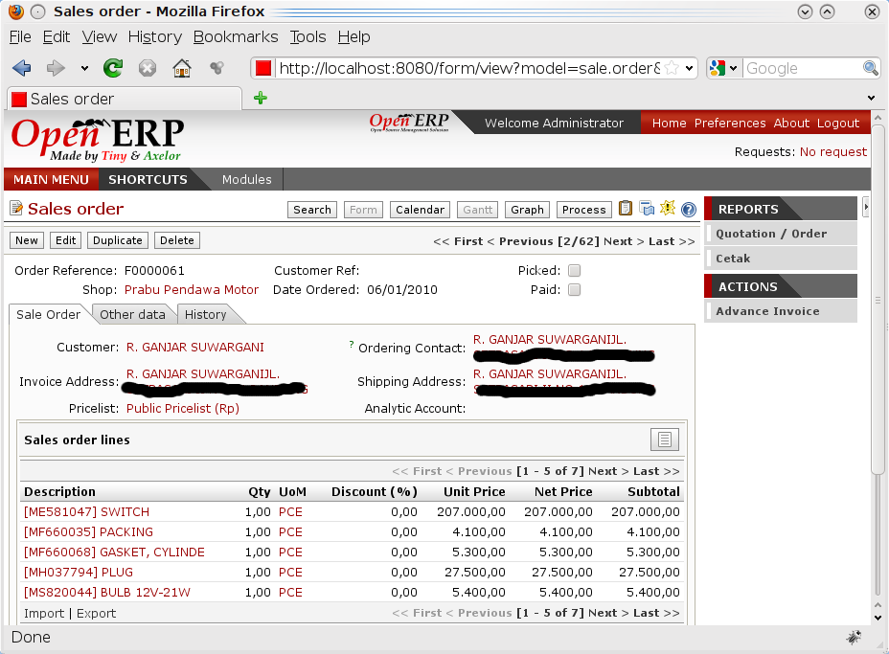
Task: Click the New button
Action: (27, 240)
